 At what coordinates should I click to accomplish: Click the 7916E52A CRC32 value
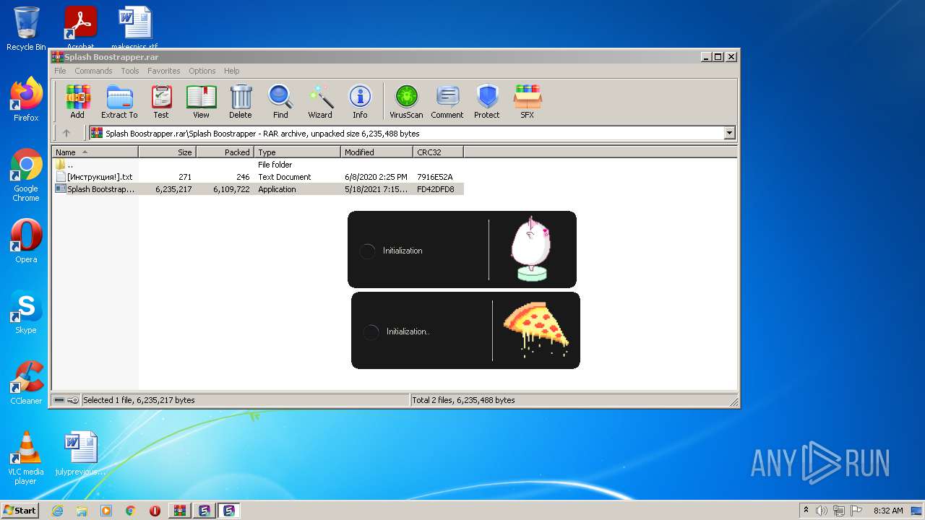tap(435, 177)
